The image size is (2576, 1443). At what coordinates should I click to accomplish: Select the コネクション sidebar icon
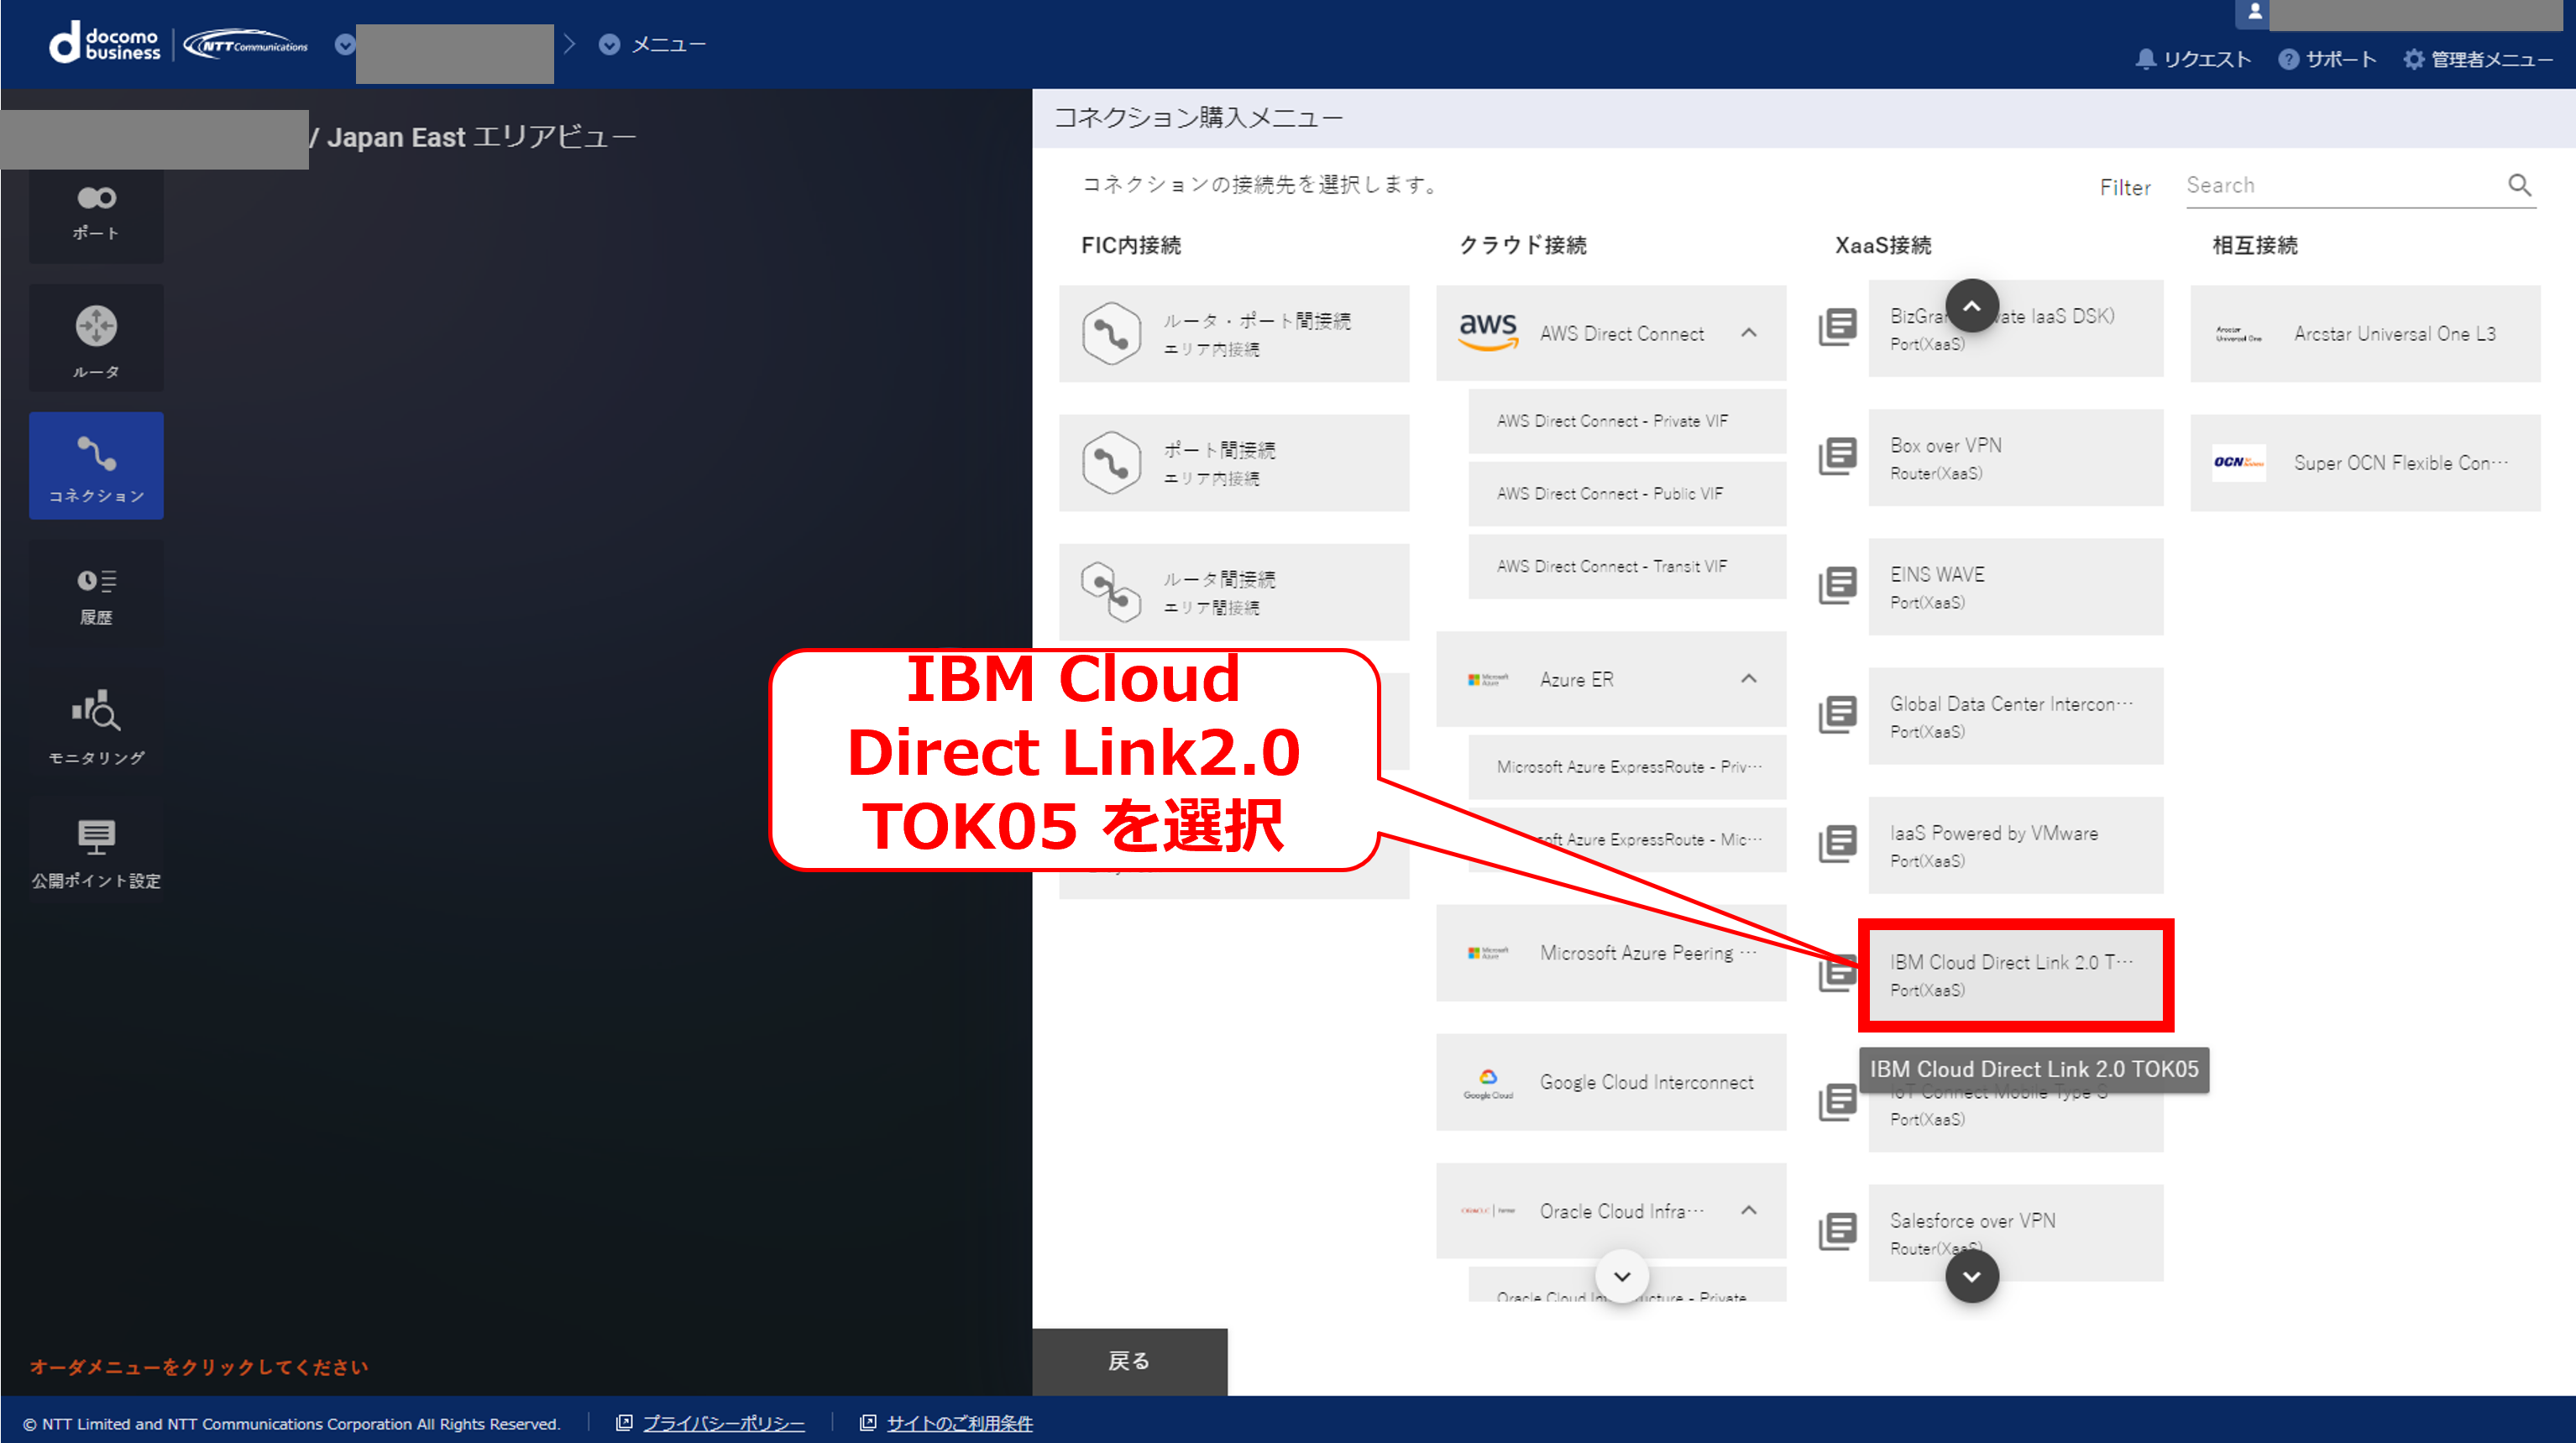coord(96,466)
